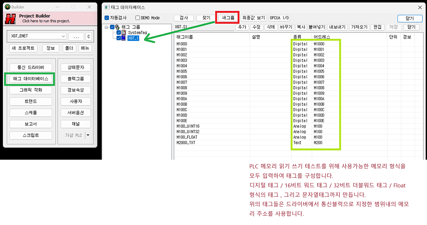Viewport: 427px width, 225px height.
Task: Uncheck the XGT_1 group checkbox
Action: coord(119,38)
